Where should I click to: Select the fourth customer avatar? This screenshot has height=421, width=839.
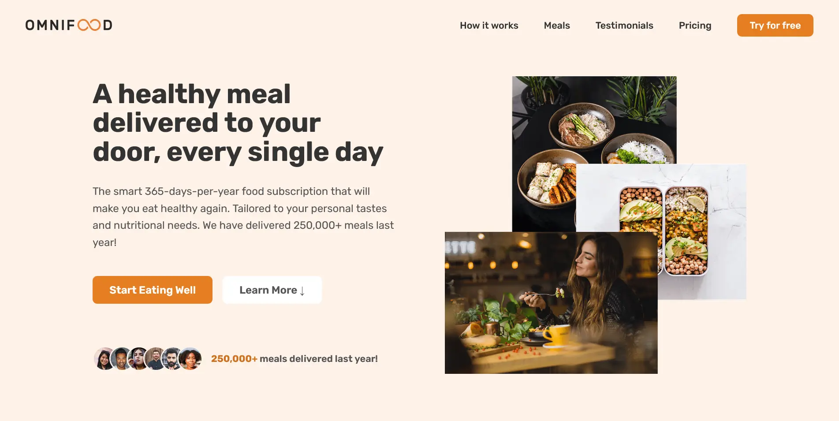[x=155, y=358]
